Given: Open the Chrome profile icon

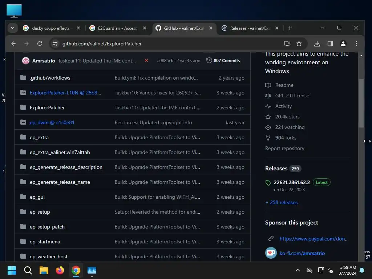Looking at the screenshot, I should click(x=343, y=44).
